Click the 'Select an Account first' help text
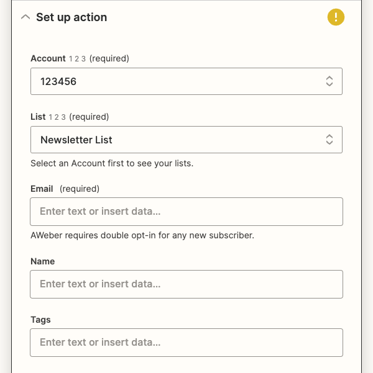This screenshot has width=373, height=373. click(111, 164)
